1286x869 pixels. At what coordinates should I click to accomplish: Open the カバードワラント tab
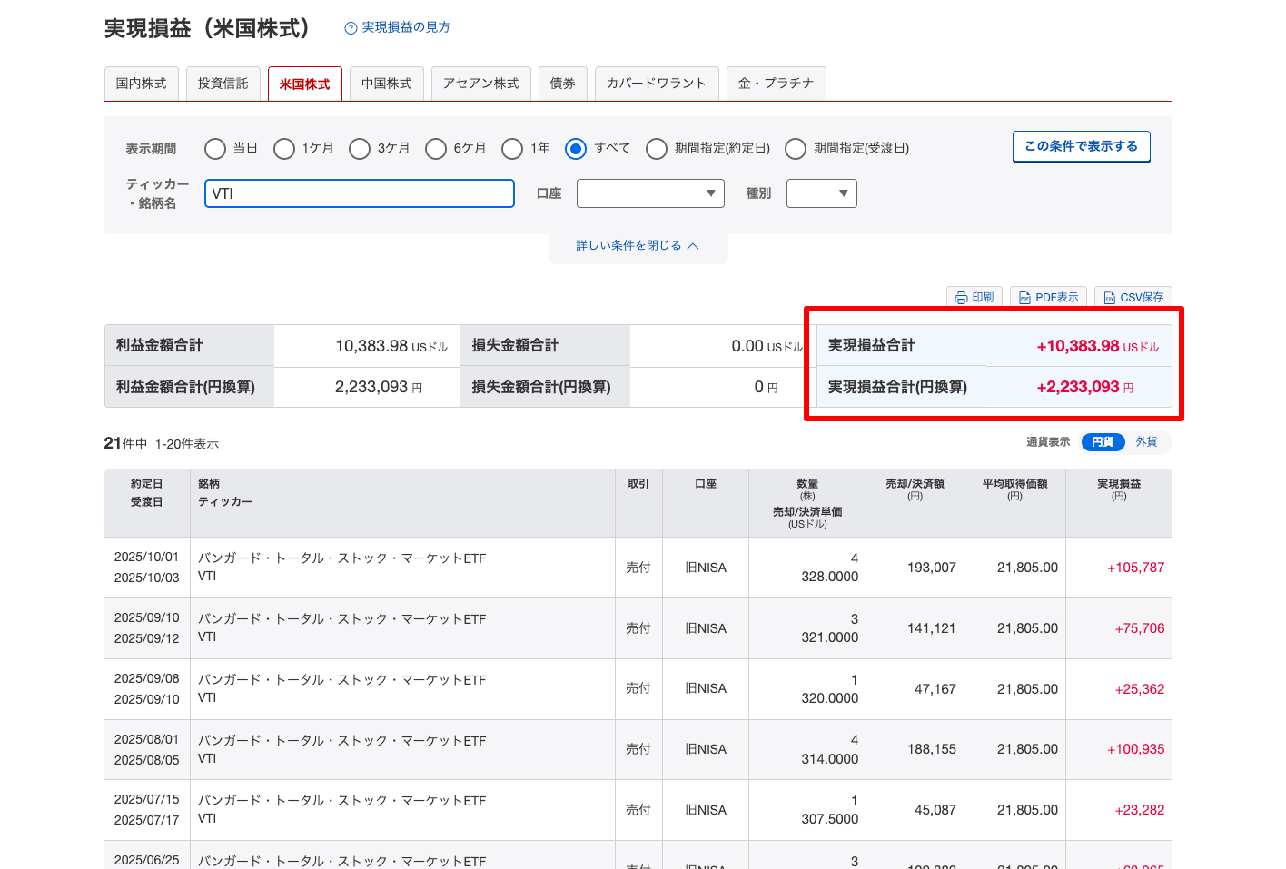point(656,84)
